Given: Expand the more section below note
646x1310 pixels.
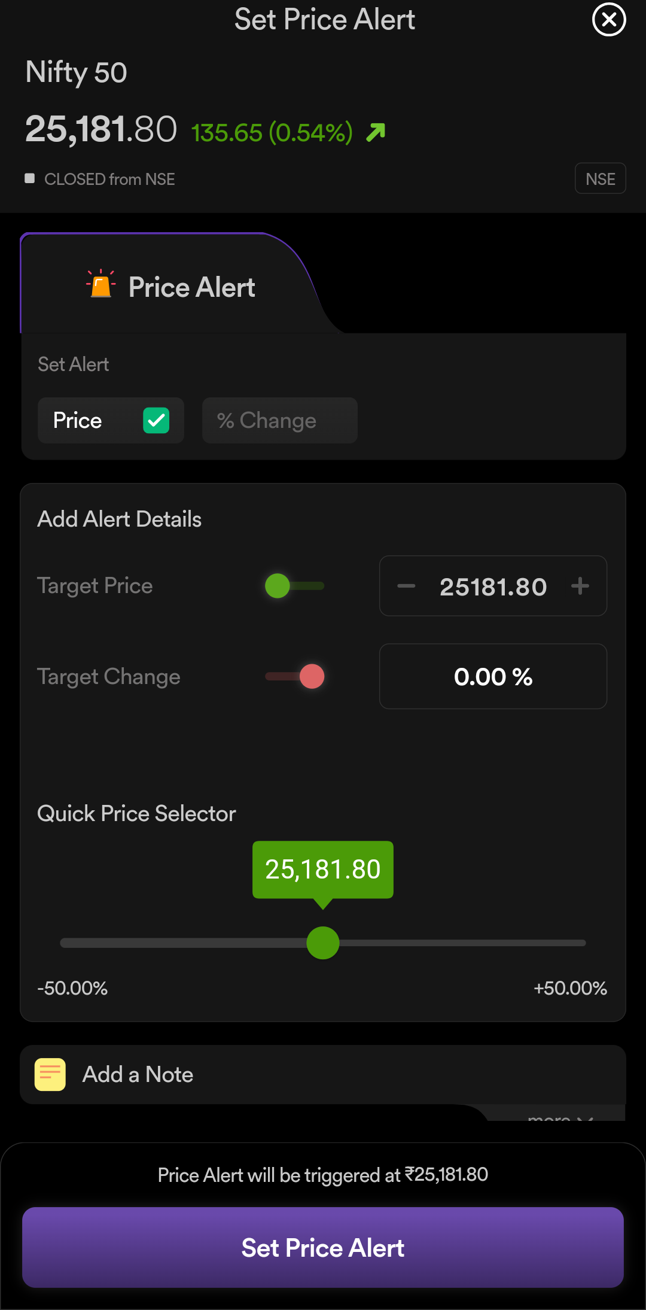Looking at the screenshot, I should click(x=559, y=1116).
